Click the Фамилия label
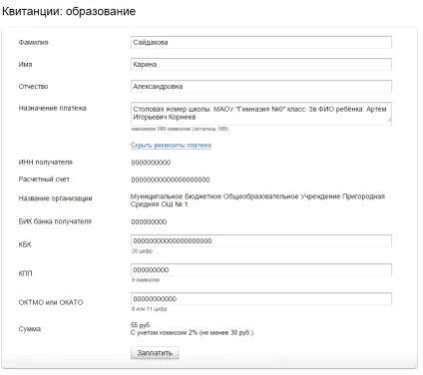The height and width of the screenshot is (375, 423). tap(33, 42)
